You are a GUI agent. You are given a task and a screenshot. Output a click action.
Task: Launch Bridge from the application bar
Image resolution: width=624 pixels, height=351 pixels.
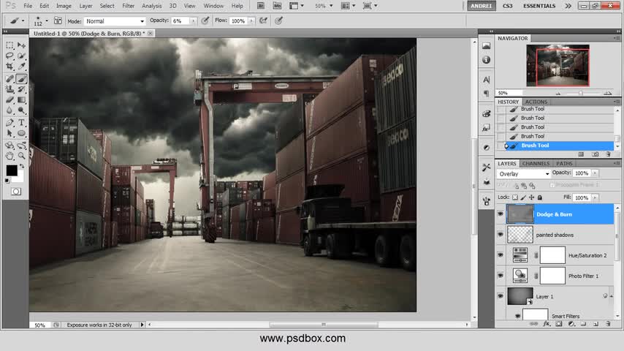pos(261,6)
